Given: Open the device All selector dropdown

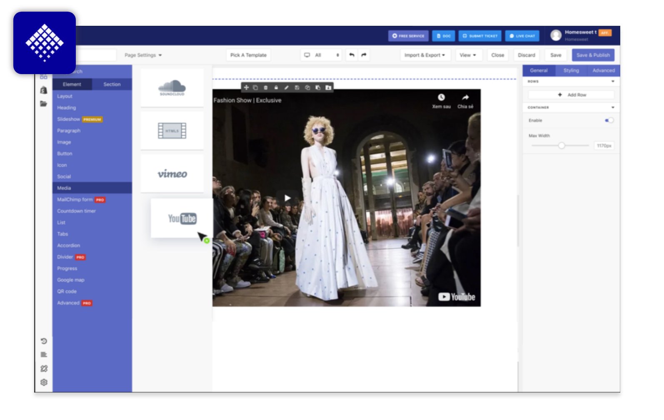Looking at the screenshot, I should pyautogui.click(x=321, y=55).
